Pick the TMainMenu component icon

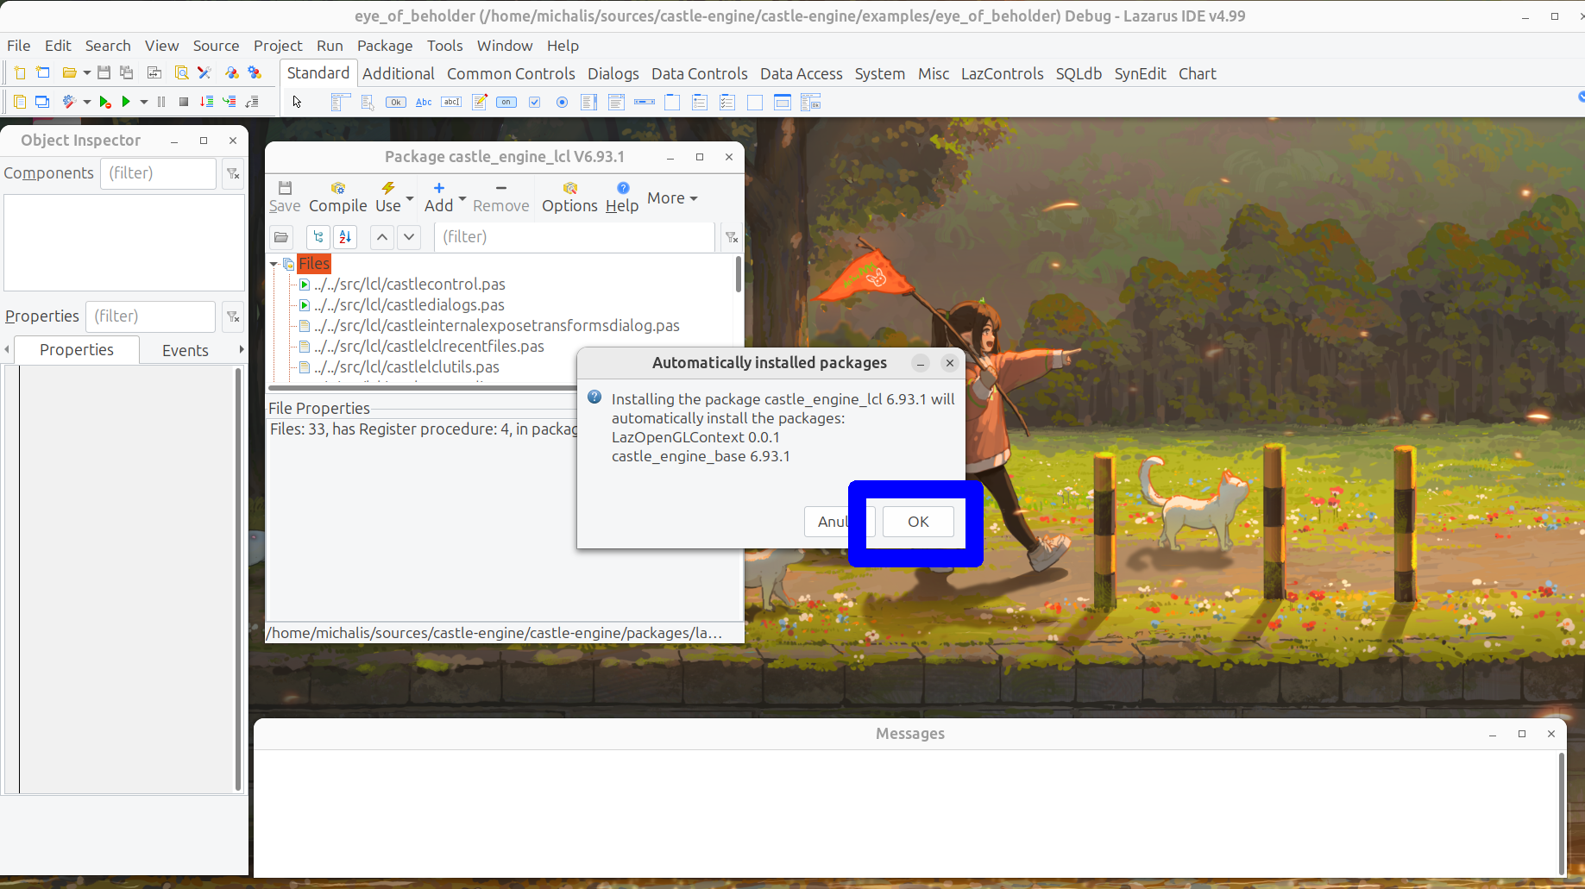pyautogui.click(x=340, y=102)
